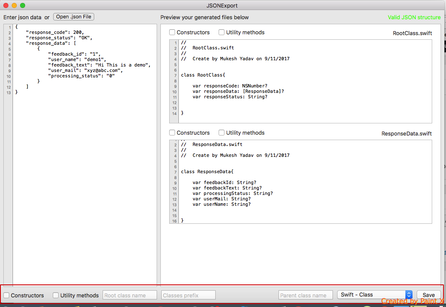Viewport: 446px width, 307px height.
Task: Click the RootClass.swift file name label
Action: 412,33
